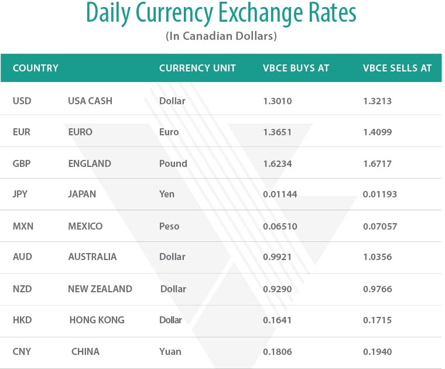Click the EURO buy rate 1.3651

(x=277, y=132)
